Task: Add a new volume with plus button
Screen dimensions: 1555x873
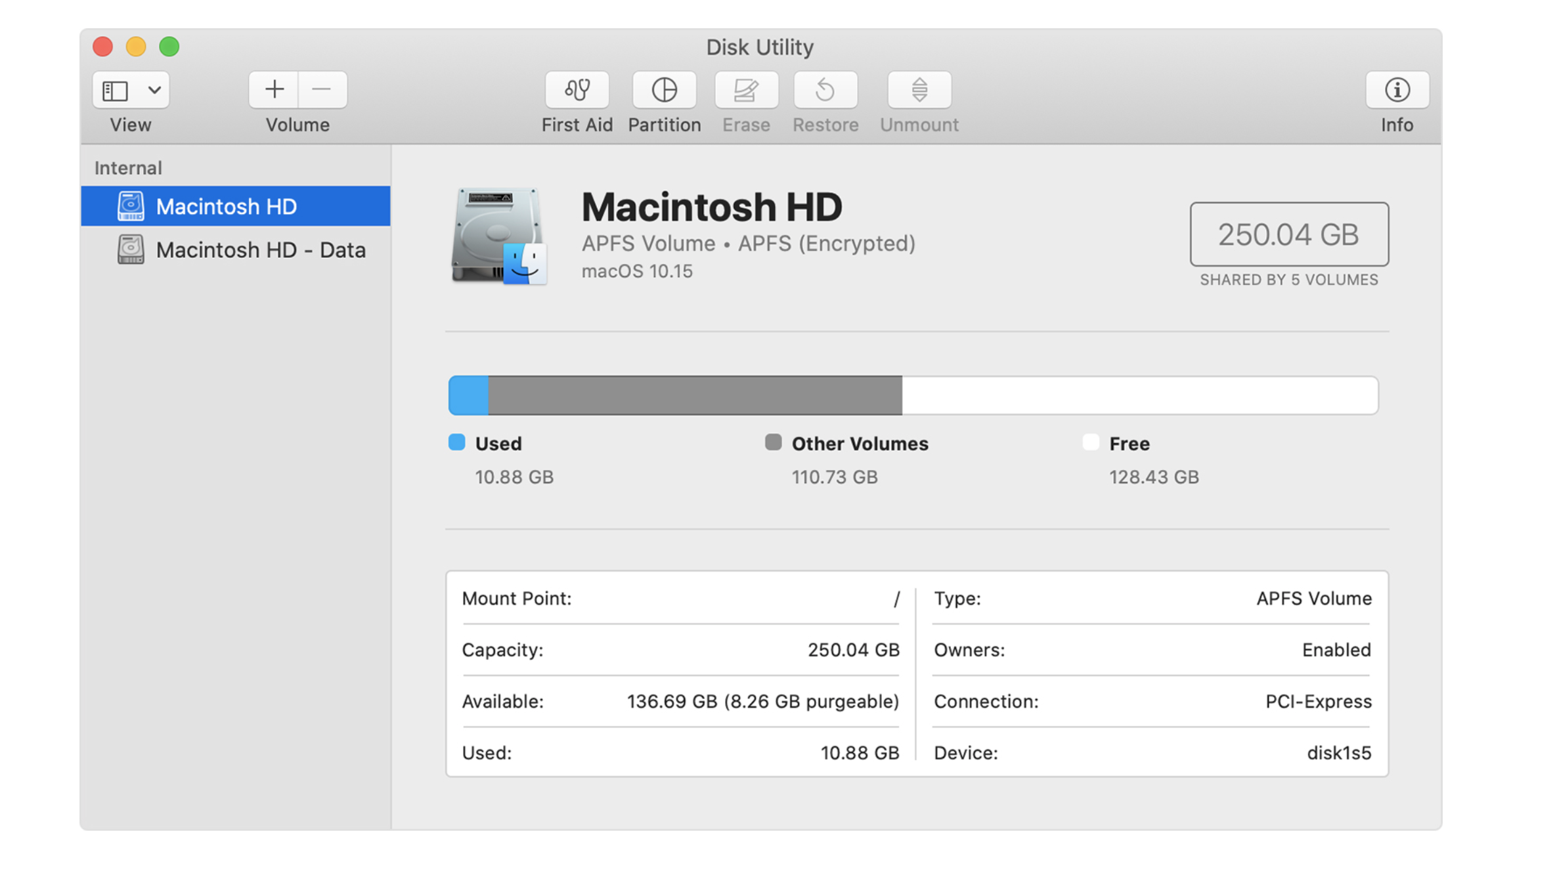Action: pos(274,90)
